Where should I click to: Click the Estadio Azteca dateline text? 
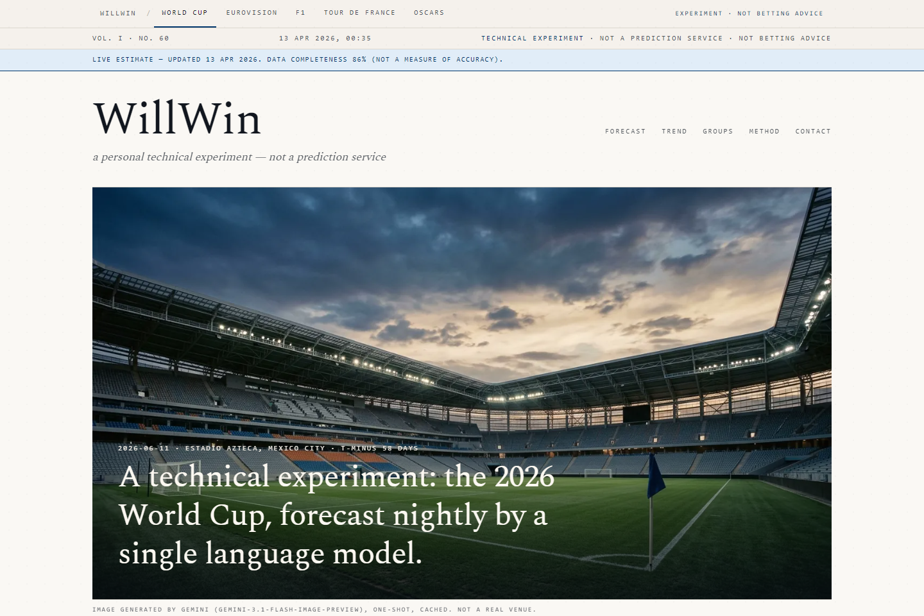pos(268,448)
